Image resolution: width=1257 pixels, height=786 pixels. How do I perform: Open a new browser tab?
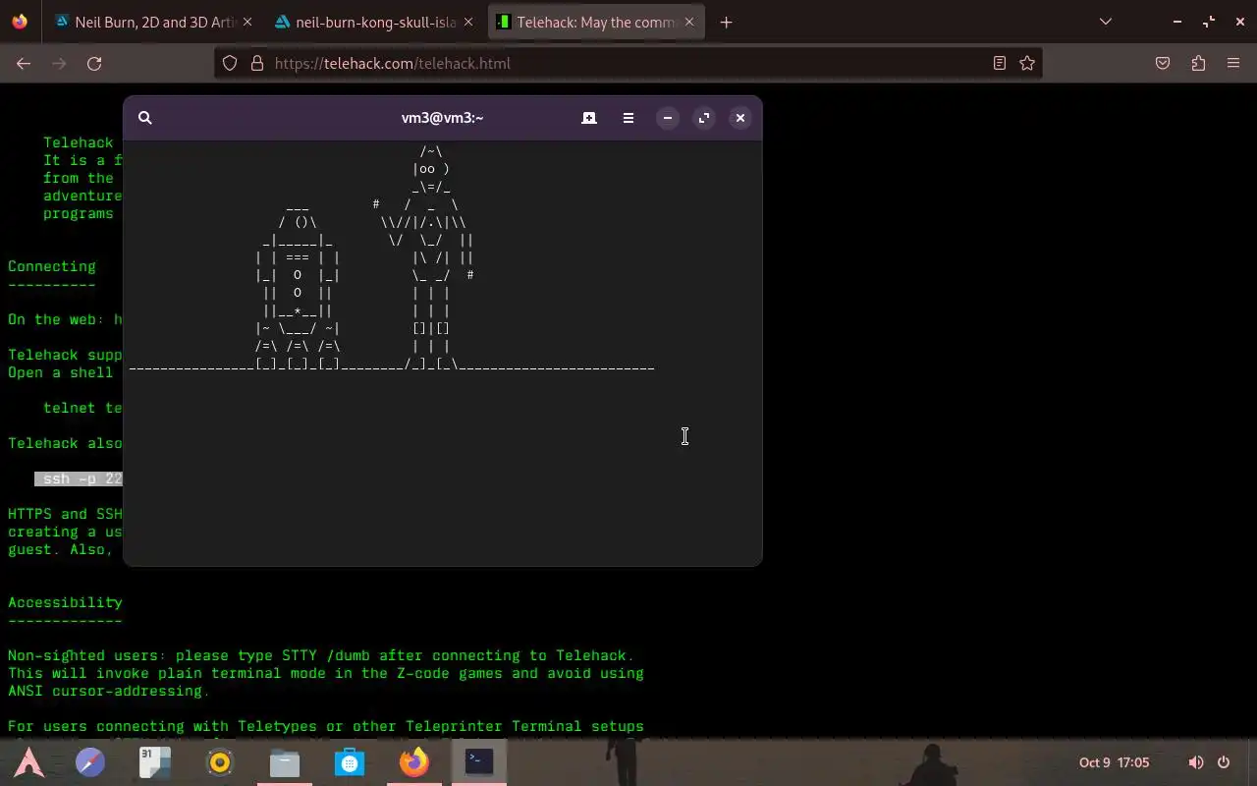pos(727,22)
